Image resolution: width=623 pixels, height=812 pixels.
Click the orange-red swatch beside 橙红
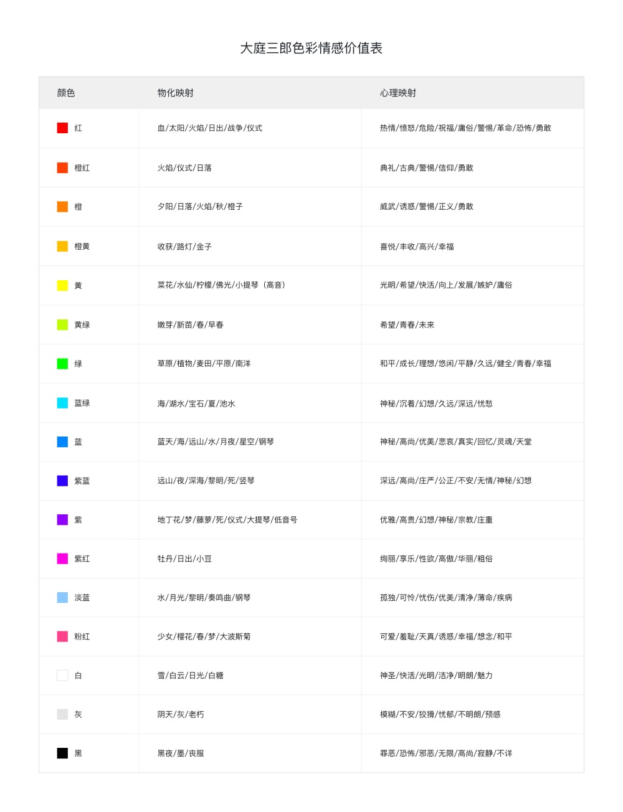tap(62, 168)
